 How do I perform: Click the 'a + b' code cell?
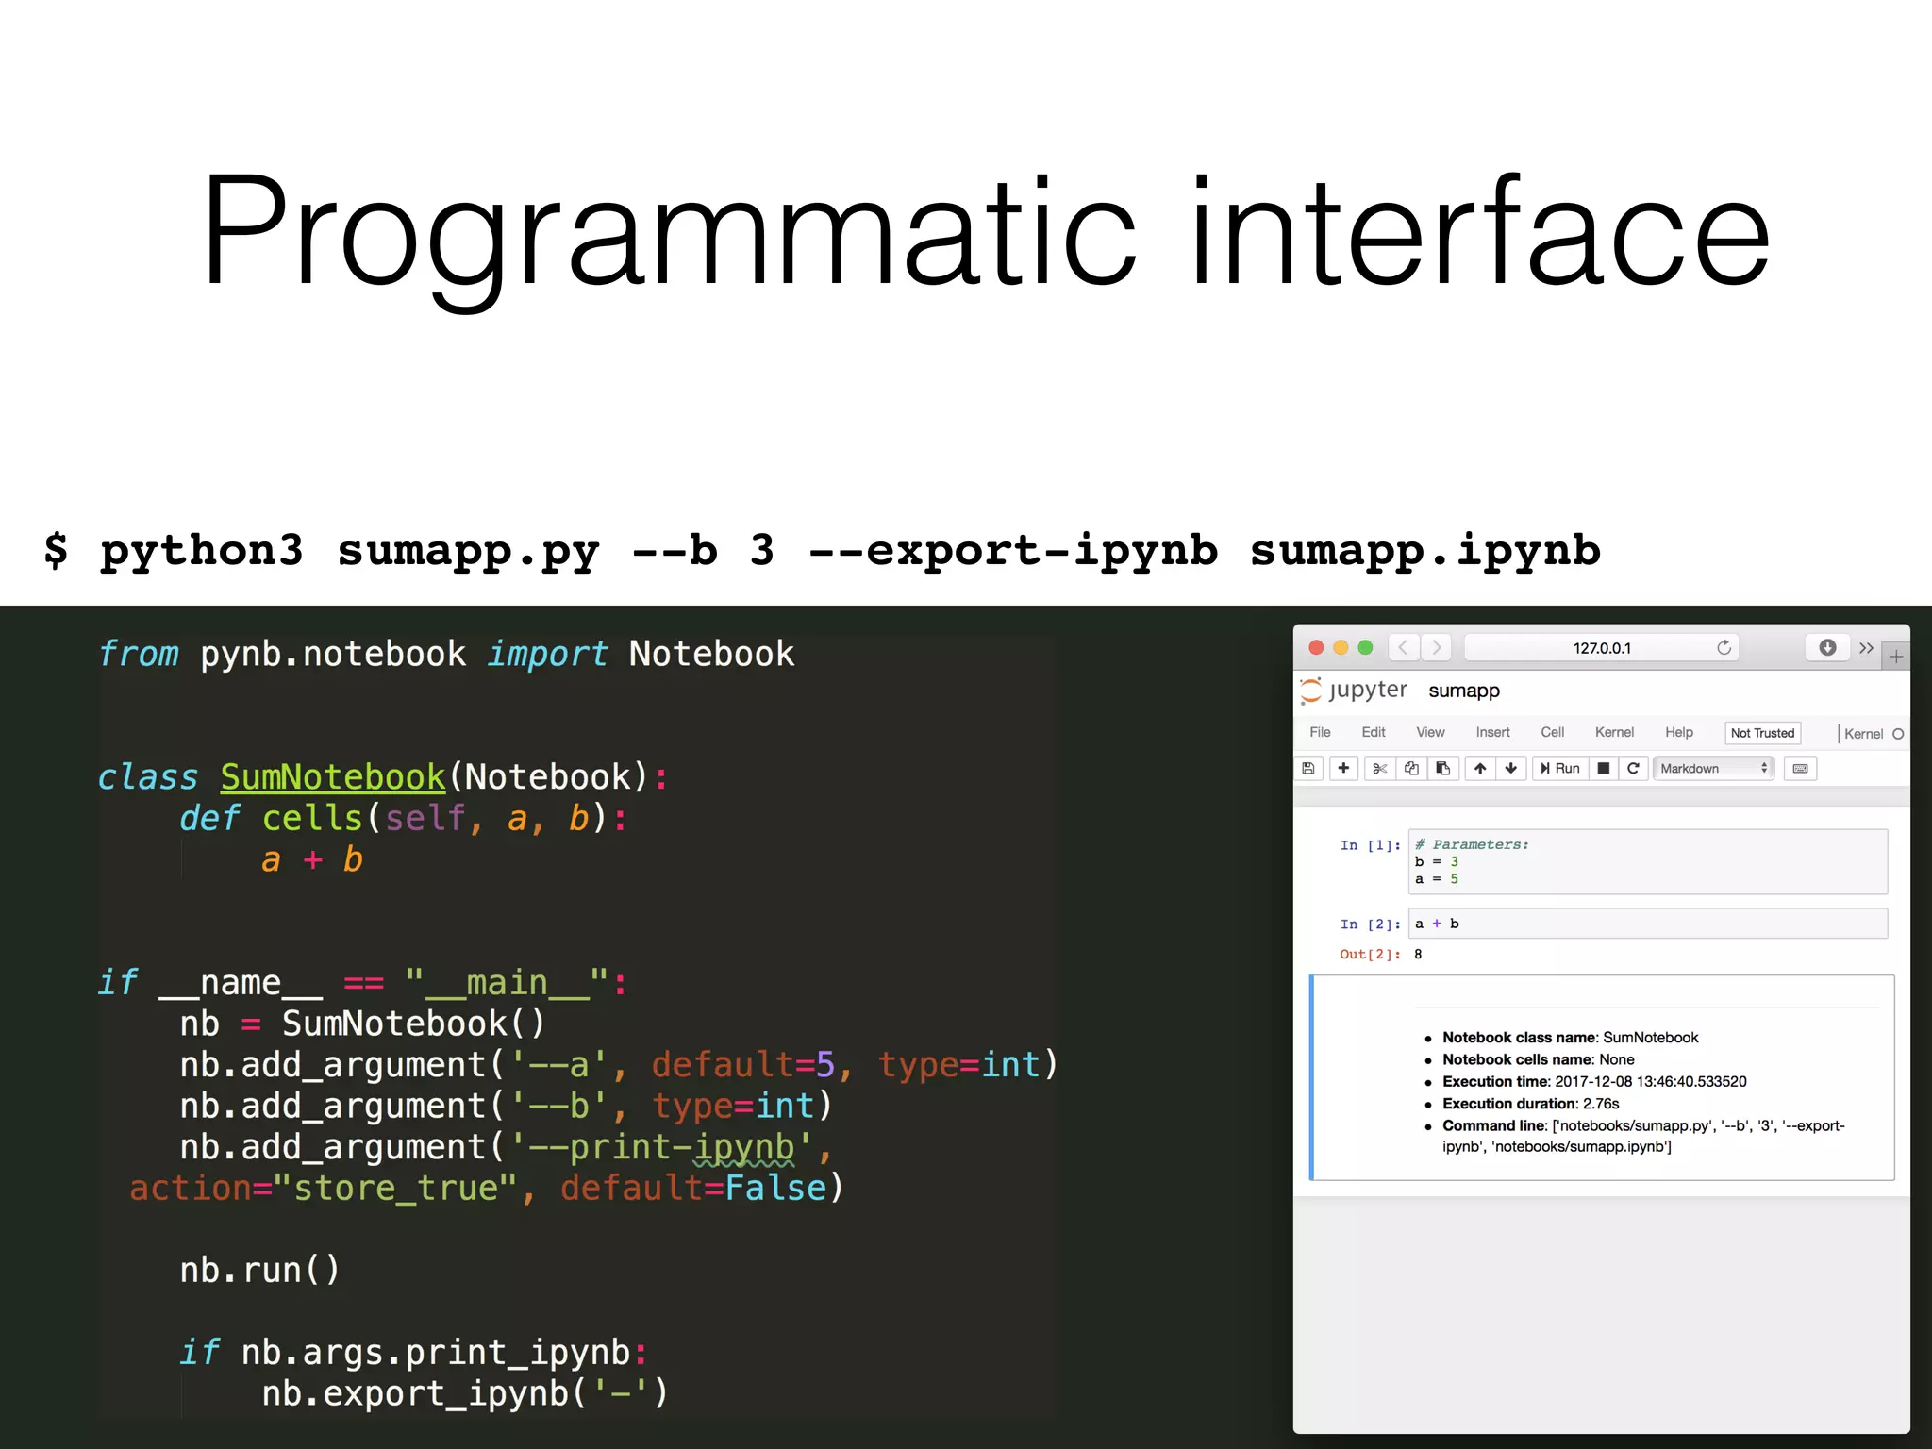pos(1647,924)
